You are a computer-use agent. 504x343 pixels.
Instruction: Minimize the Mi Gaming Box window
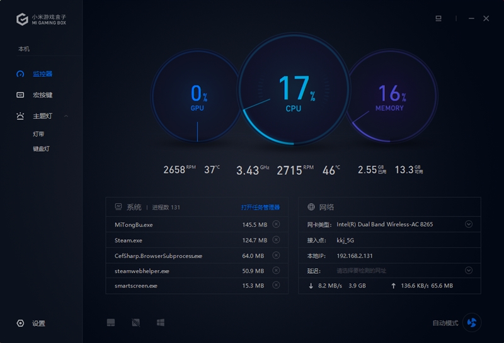tap(471, 19)
